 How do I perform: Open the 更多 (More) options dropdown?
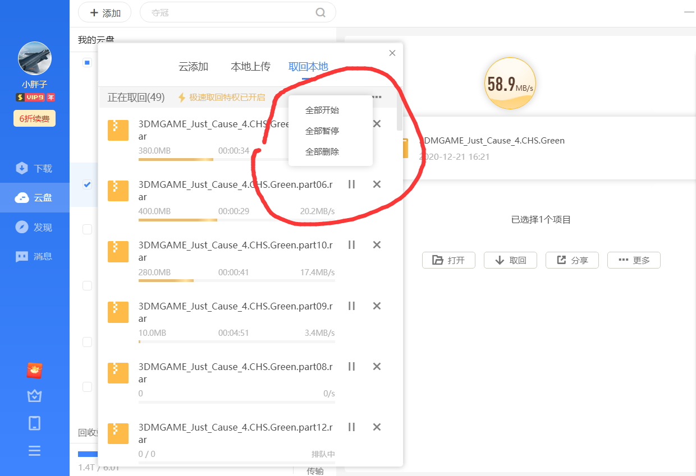pos(634,260)
